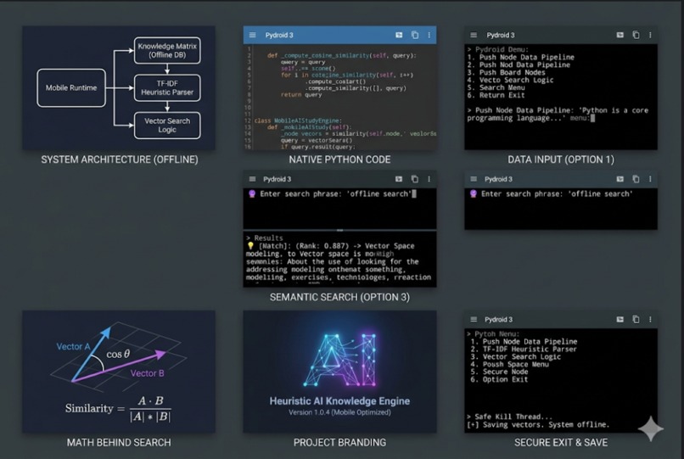Click 'Knowledge Matrix (Offline DB)' diagram box

pyautogui.click(x=167, y=50)
